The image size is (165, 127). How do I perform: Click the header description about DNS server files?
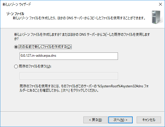pos(79,18)
